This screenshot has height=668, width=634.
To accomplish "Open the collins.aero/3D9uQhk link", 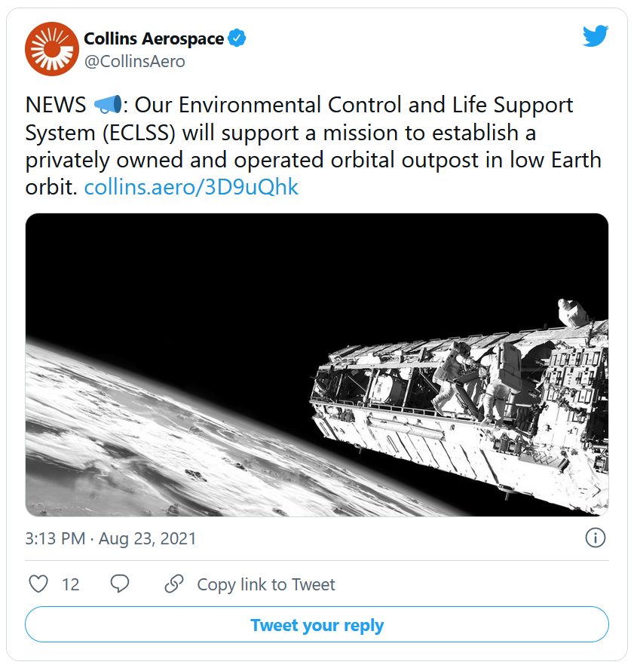I will coord(191,187).
